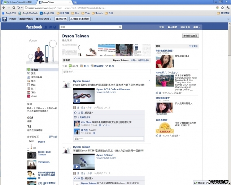Select the photo share option
The image size is (231, 185).
click(84, 66)
